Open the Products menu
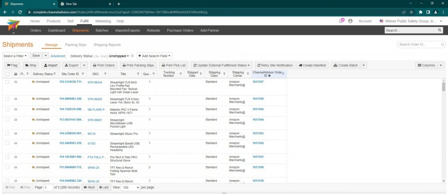Viewport: 448px width, 194px height. click(x=53, y=21)
